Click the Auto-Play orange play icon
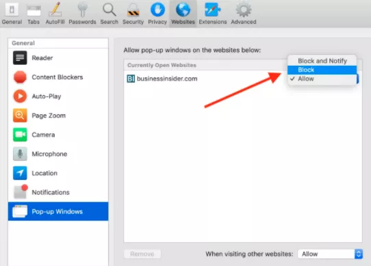Viewport: 371px width, 266px height. pos(20,96)
